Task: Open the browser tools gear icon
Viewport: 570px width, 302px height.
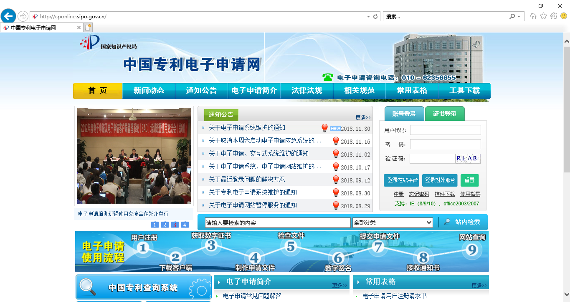Action: pos(554,16)
